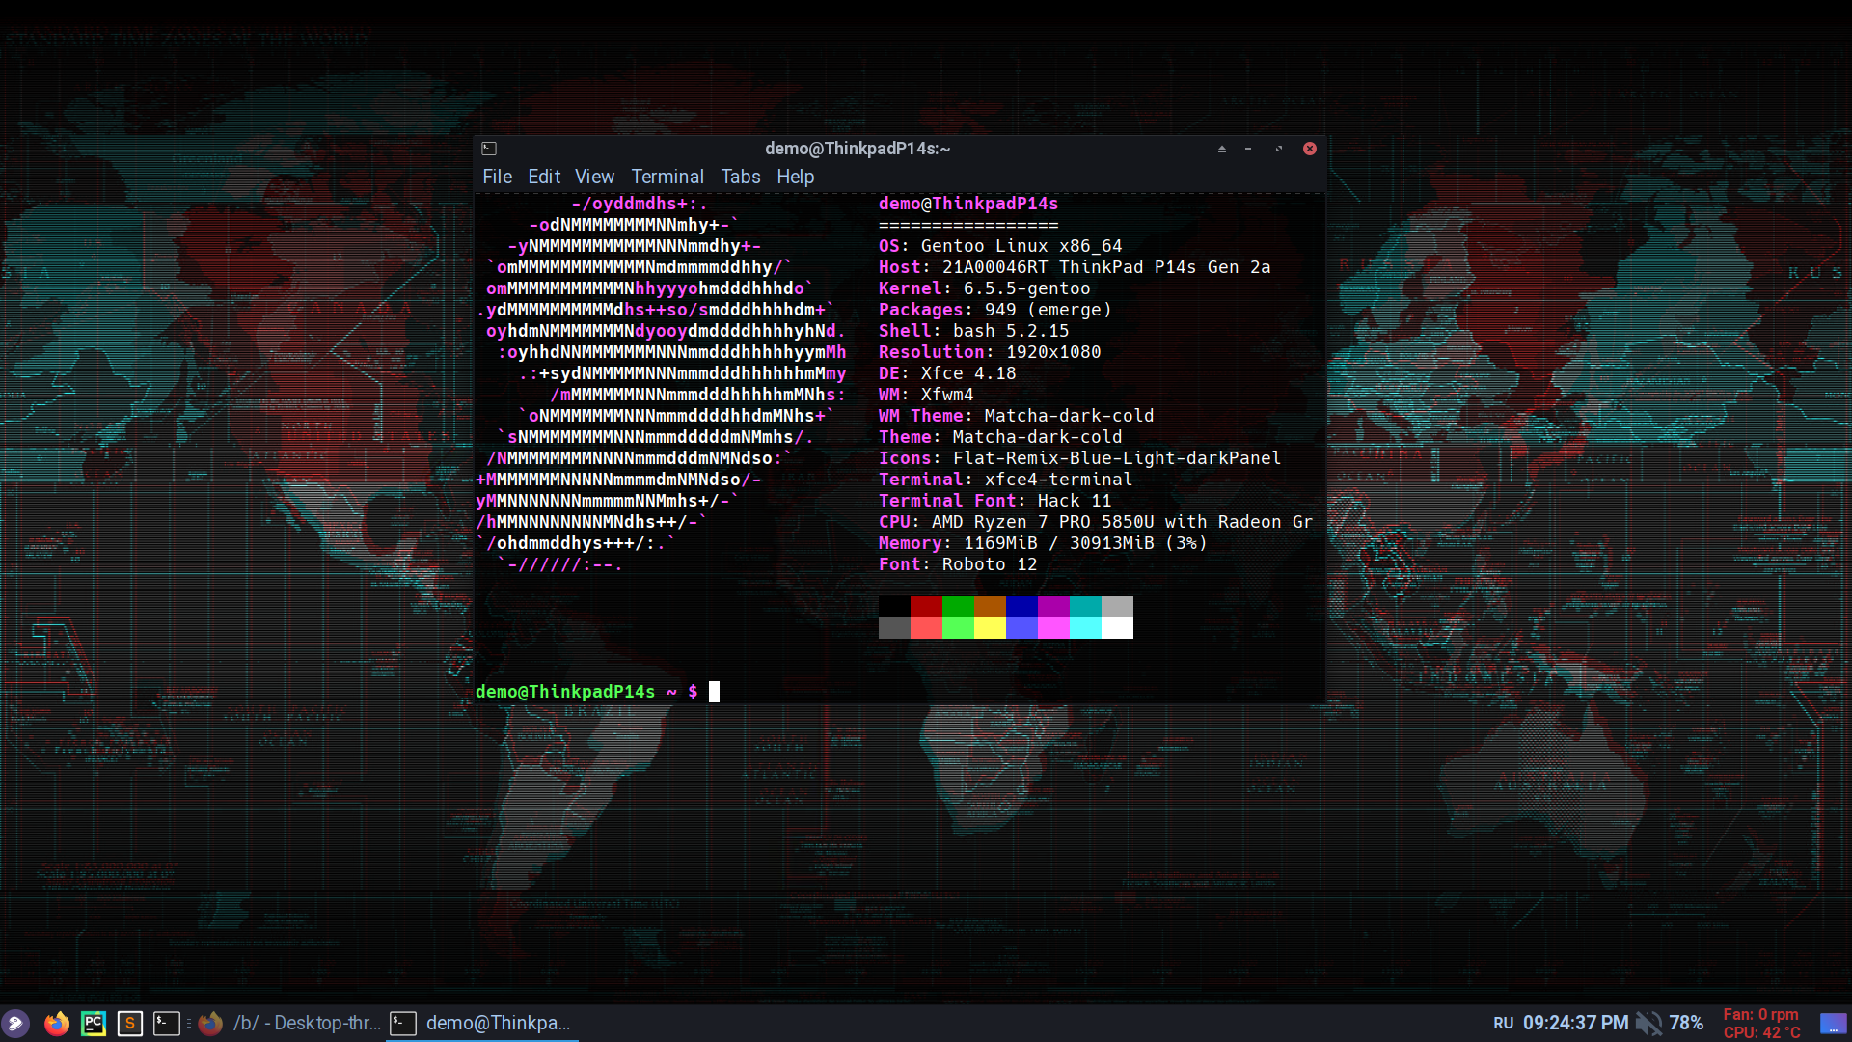This screenshot has height=1042, width=1852.
Task: Click the 'DE: Xfce 4.18' line
Action: (x=947, y=373)
